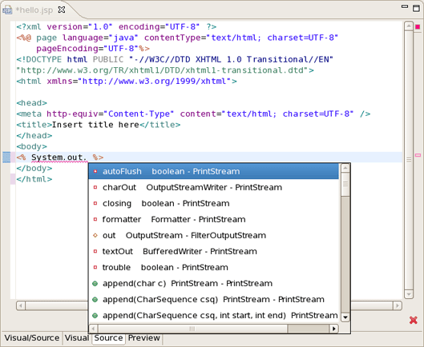
Task: Choose formatter Formatter - PrintStream proposal
Action: 214,219
